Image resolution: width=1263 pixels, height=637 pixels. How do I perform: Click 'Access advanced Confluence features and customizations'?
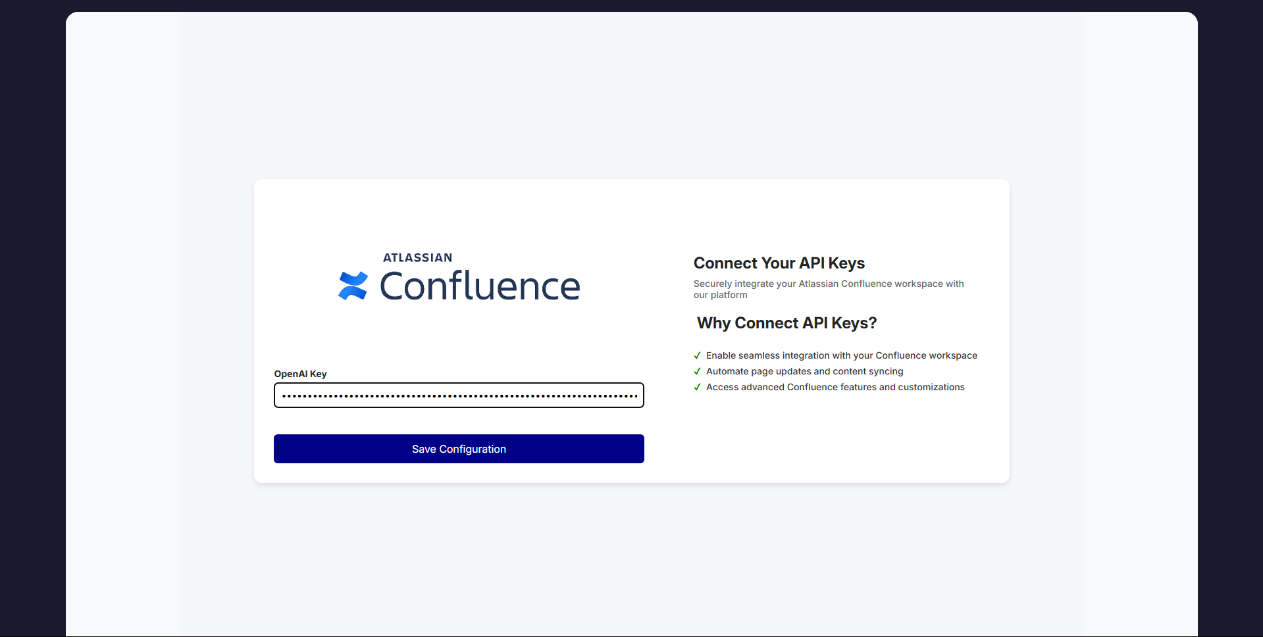pos(835,387)
